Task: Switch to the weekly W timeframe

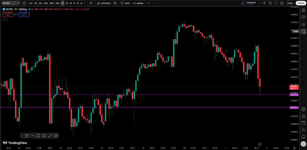Action: [x=78, y=3]
